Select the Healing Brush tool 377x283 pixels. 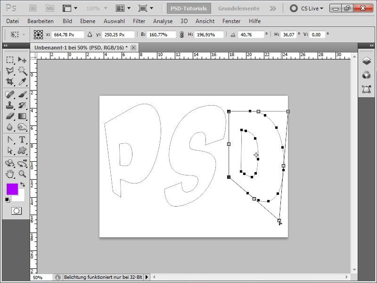coord(9,94)
